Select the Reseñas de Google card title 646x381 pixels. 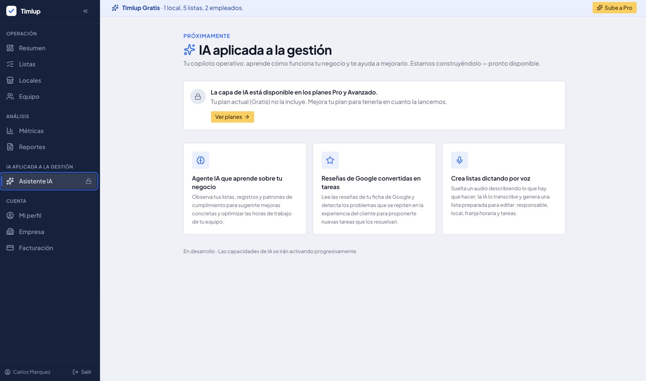click(371, 183)
